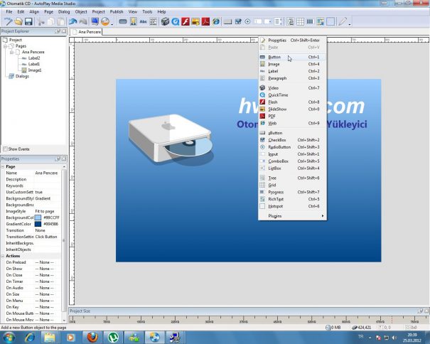Click the volume icon in system tray
The height and width of the screenshot is (344, 430).
click(394, 338)
